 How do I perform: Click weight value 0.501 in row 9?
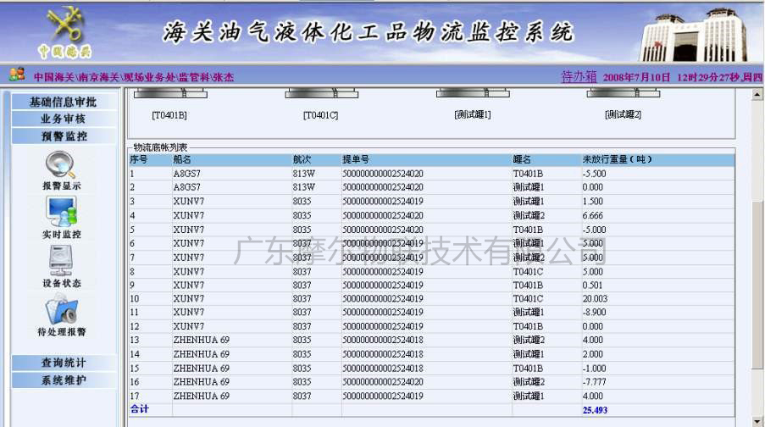(x=592, y=285)
